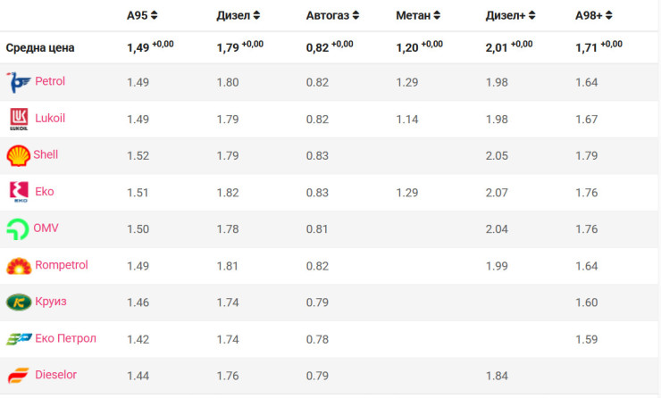This screenshot has width=661, height=398.
Task: Click the Eko brand logo icon
Action: point(19,192)
